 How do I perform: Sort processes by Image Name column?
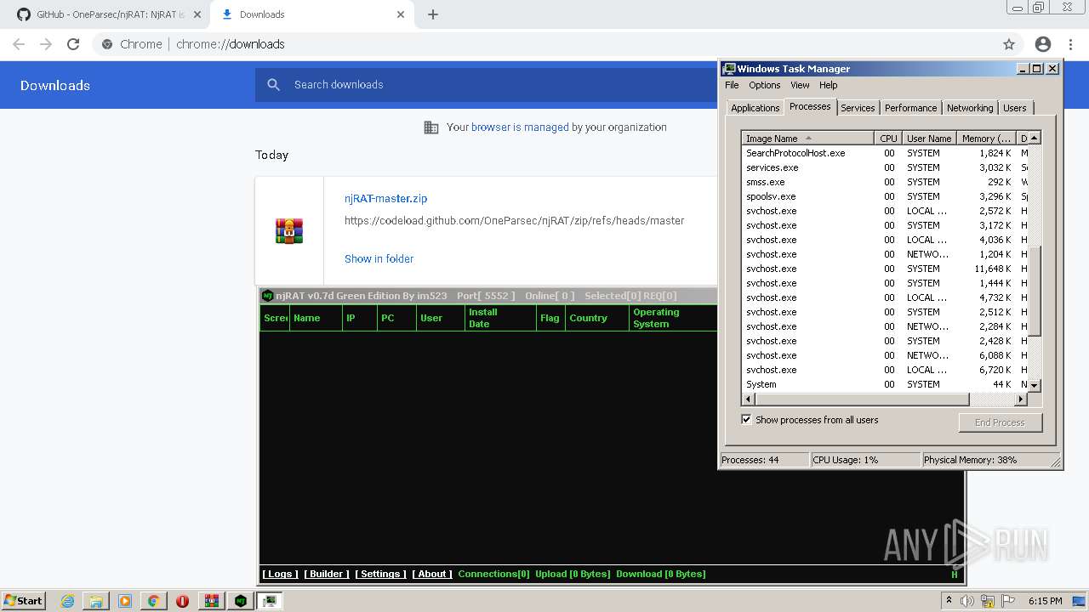[x=807, y=139]
